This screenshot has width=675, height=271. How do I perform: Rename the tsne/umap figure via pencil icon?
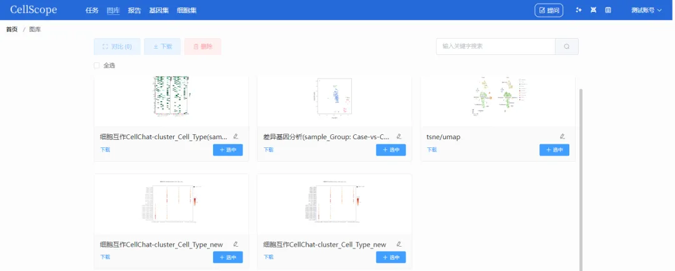tap(562, 136)
